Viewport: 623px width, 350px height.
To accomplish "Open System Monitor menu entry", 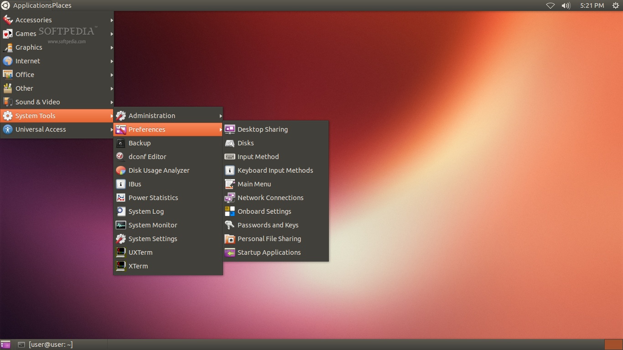I will click(168, 225).
